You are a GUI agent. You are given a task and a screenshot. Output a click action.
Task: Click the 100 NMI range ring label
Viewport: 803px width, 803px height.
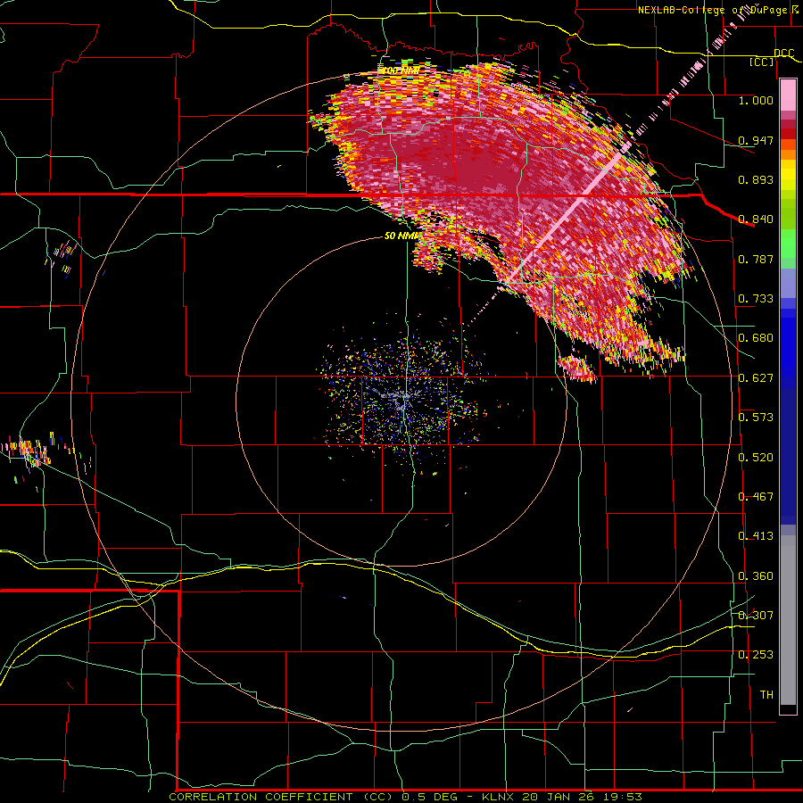pos(401,70)
